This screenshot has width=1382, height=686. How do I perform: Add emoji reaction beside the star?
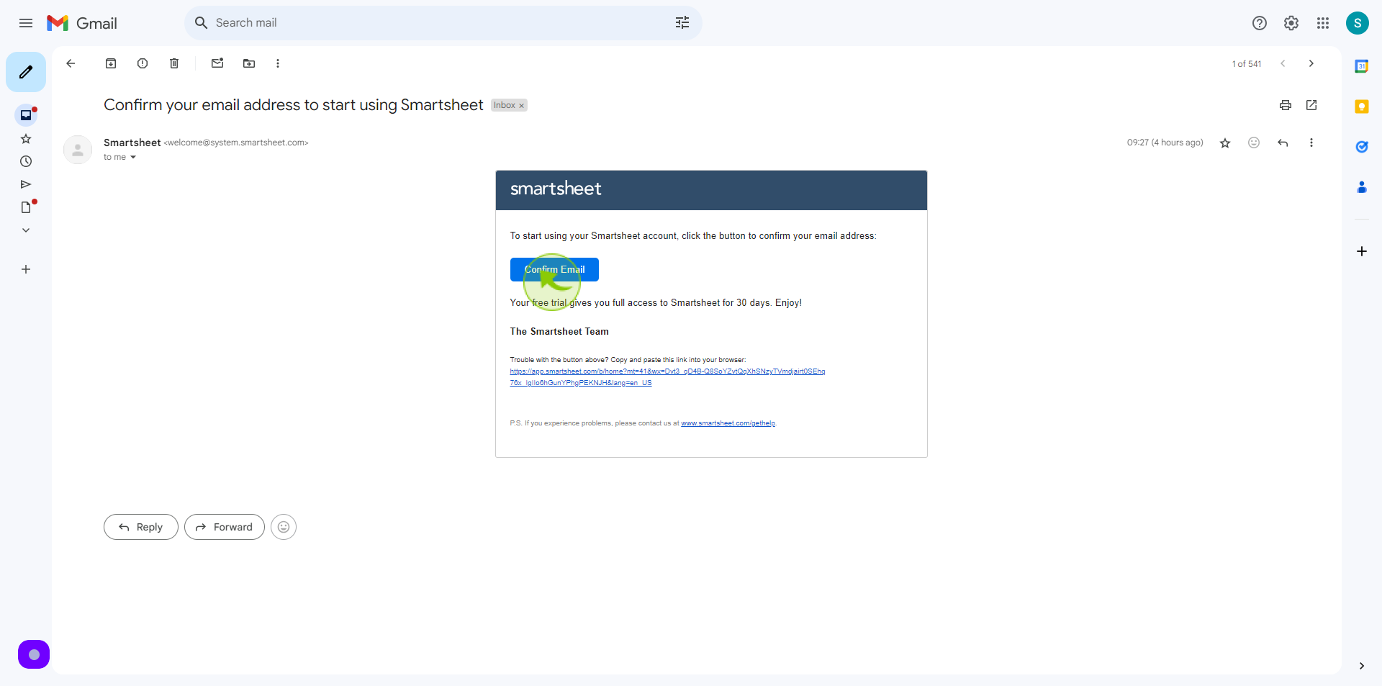1254,143
